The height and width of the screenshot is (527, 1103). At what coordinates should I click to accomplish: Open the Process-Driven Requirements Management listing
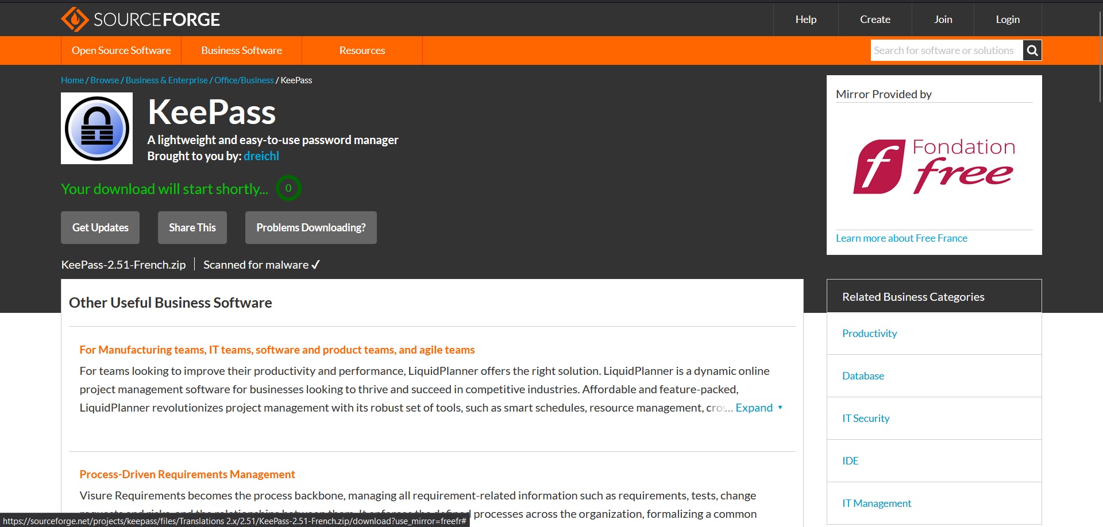coord(187,474)
